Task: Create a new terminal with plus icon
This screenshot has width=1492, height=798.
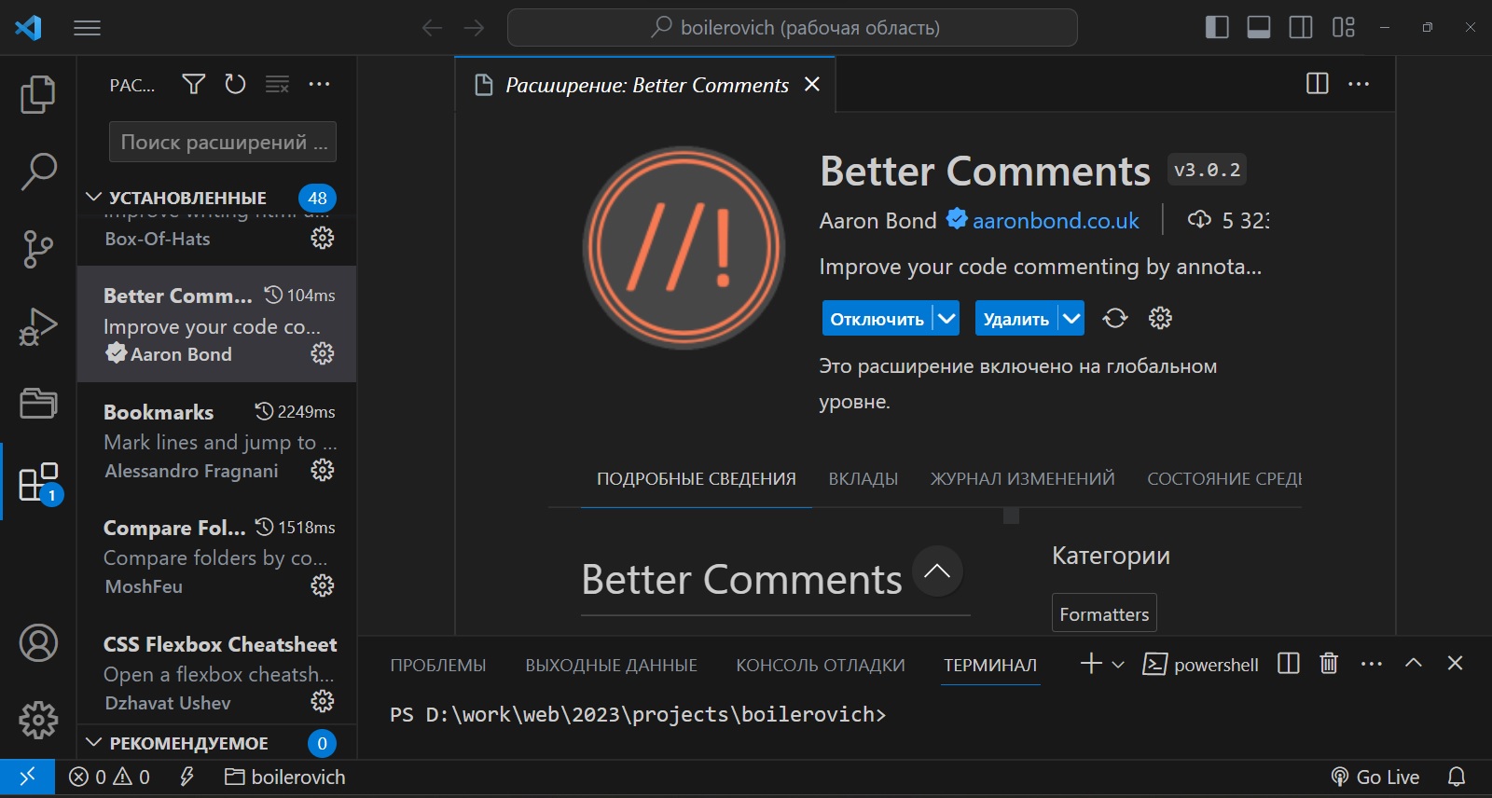Action: (1091, 664)
